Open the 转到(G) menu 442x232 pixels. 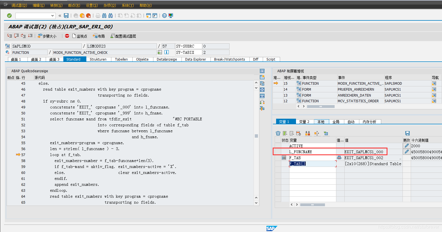56,5
